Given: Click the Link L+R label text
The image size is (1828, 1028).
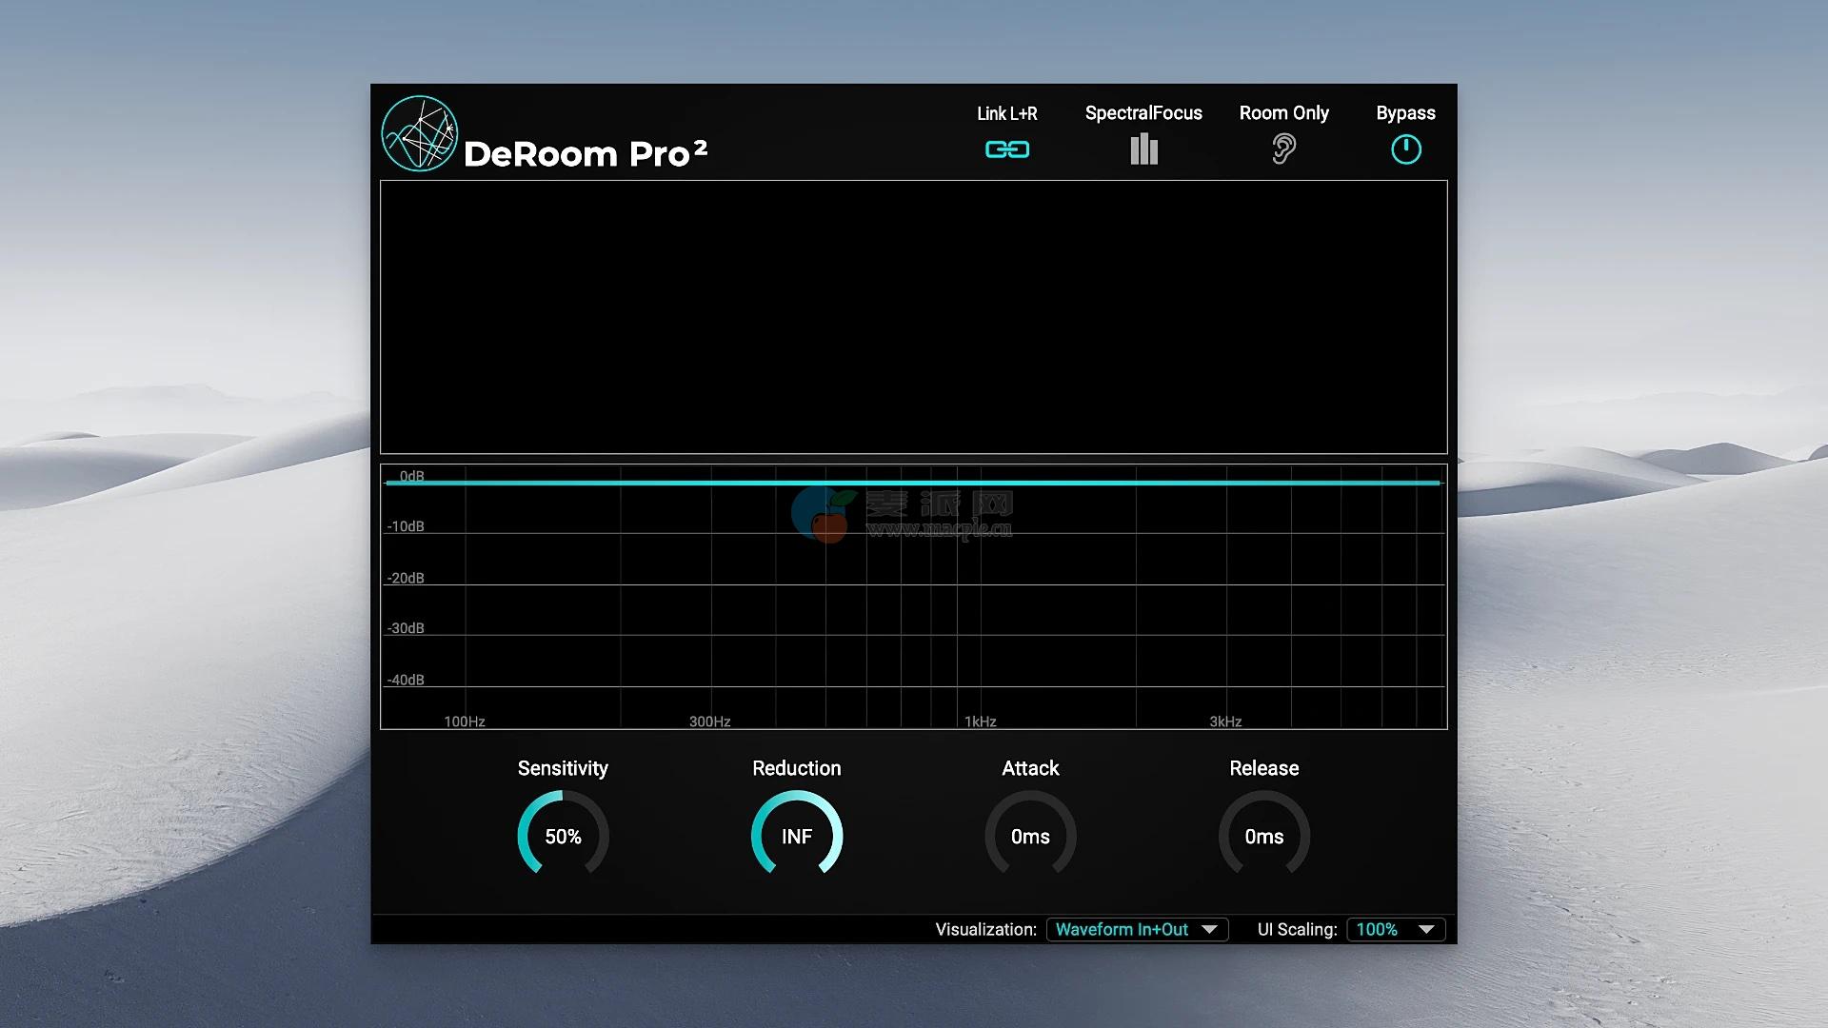Looking at the screenshot, I should click(x=1006, y=113).
